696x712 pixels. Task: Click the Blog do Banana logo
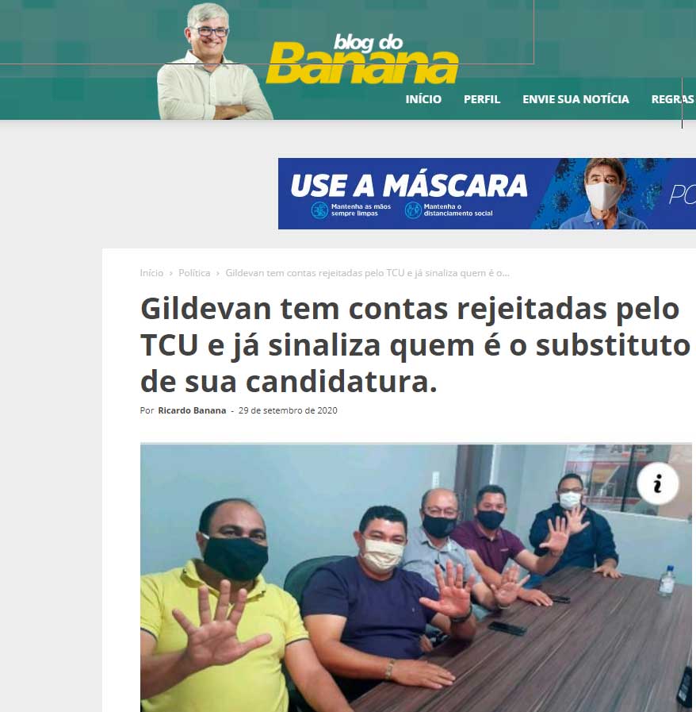[x=361, y=59]
